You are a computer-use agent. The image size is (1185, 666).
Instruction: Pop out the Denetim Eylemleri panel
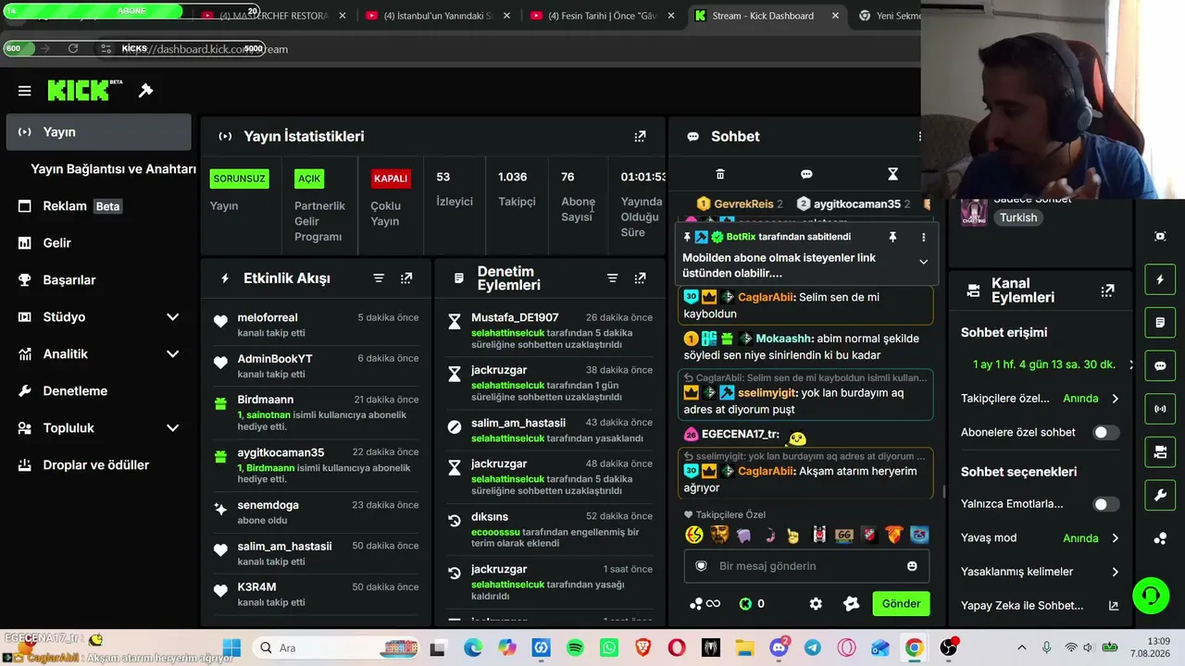[x=640, y=278]
